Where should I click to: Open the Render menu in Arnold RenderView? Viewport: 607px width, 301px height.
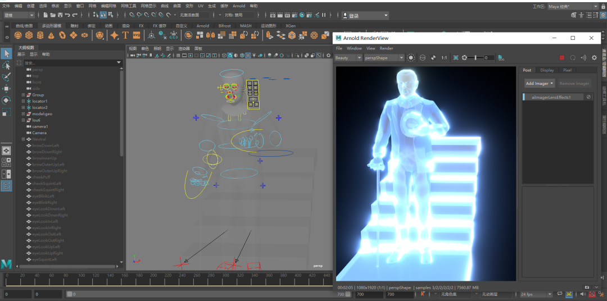[x=386, y=48]
